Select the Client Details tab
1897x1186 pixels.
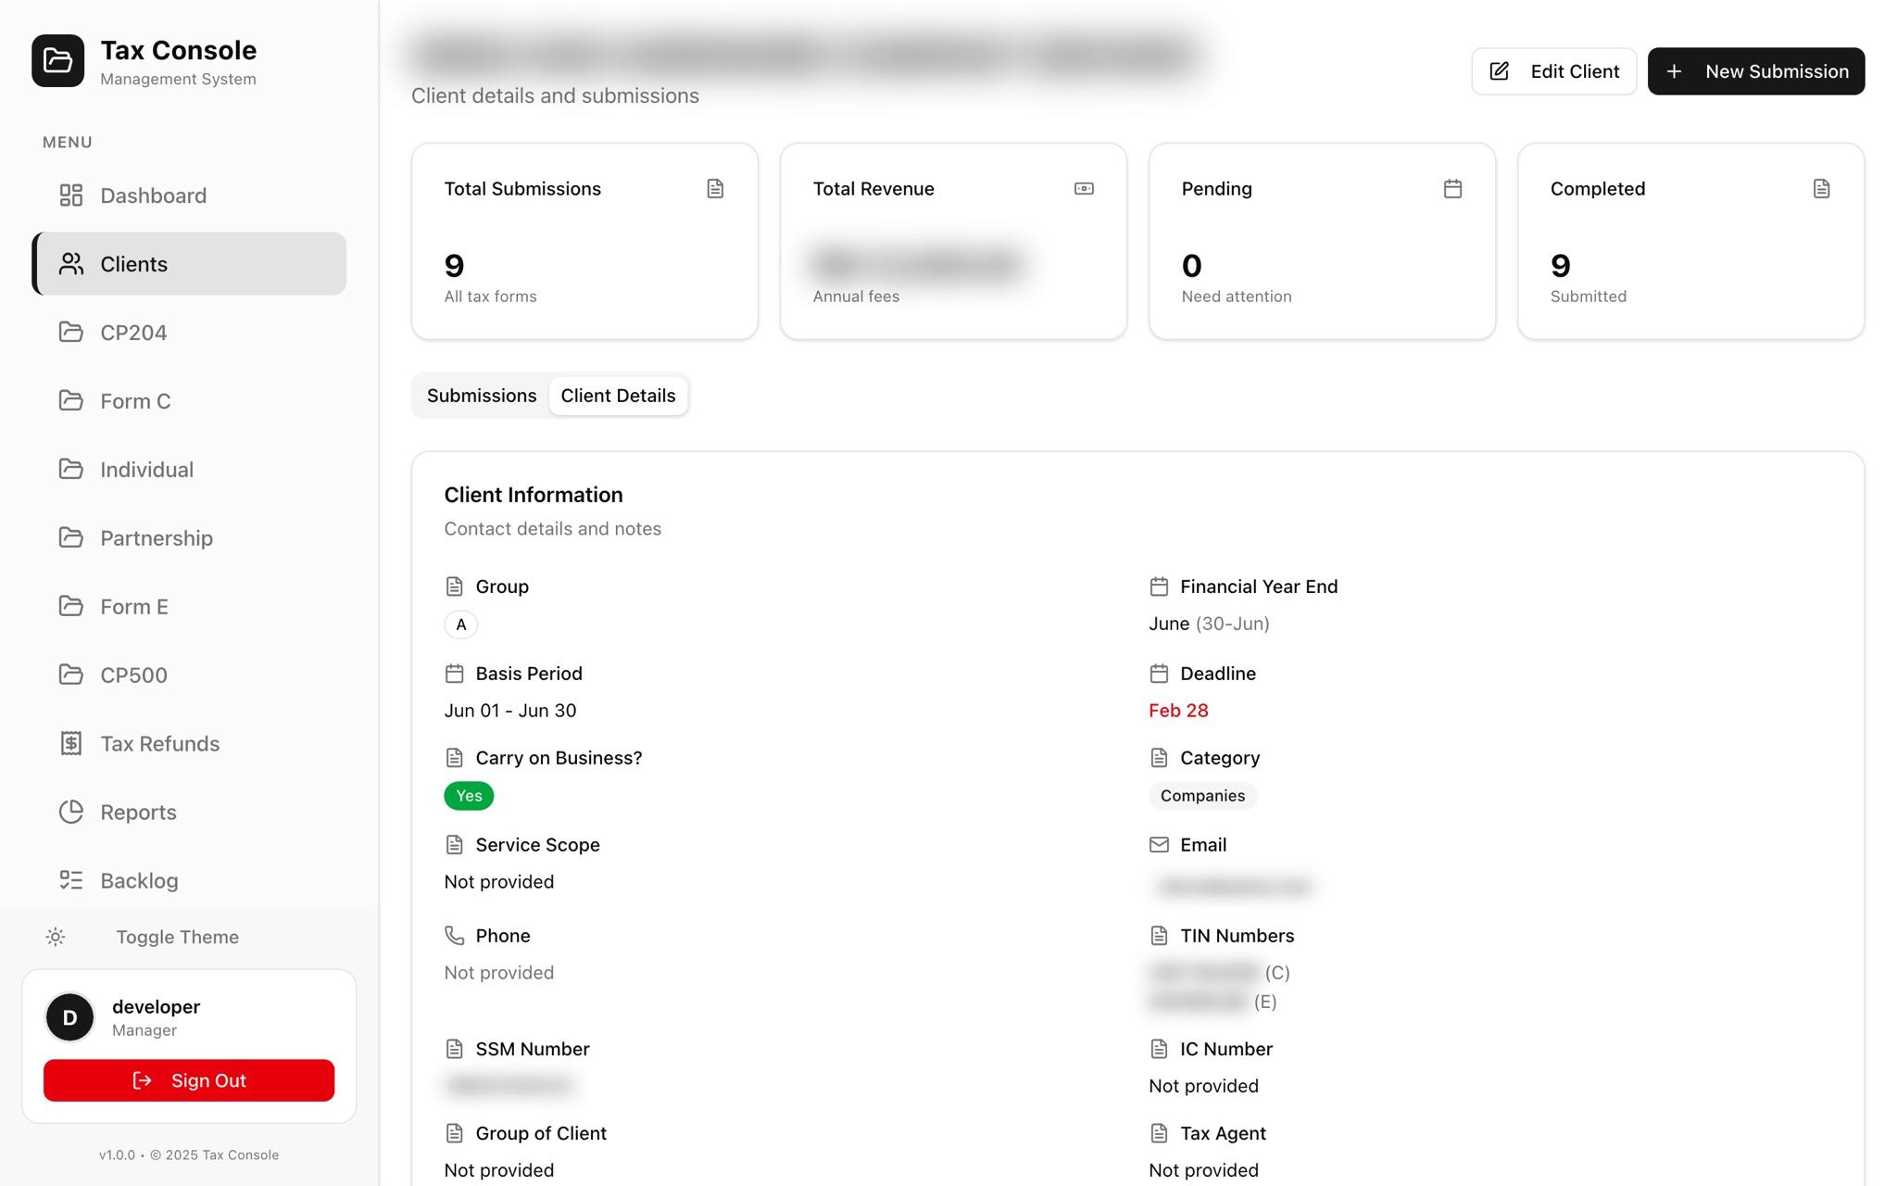[618, 396]
